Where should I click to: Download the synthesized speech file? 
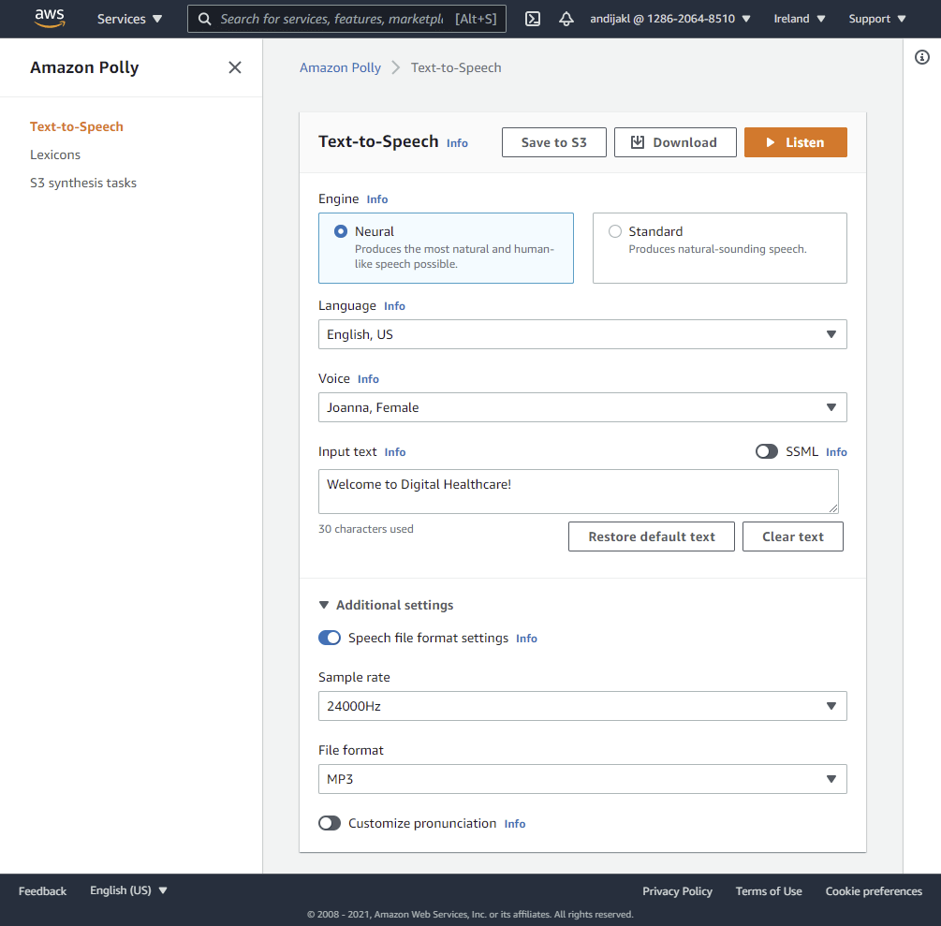(x=674, y=142)
